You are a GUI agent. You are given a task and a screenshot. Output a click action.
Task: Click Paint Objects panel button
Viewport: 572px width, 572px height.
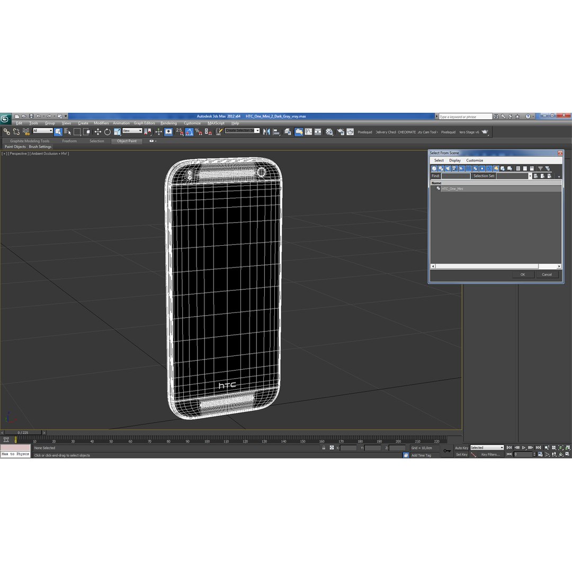tap(15, 147)
